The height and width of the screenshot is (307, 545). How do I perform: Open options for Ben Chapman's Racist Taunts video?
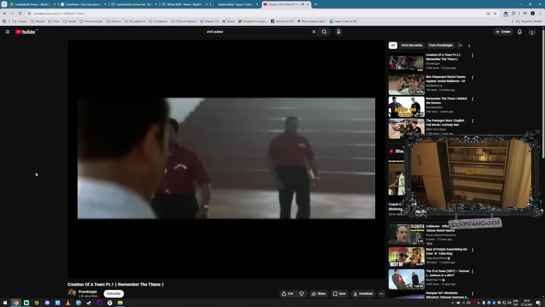pos(472,78)
